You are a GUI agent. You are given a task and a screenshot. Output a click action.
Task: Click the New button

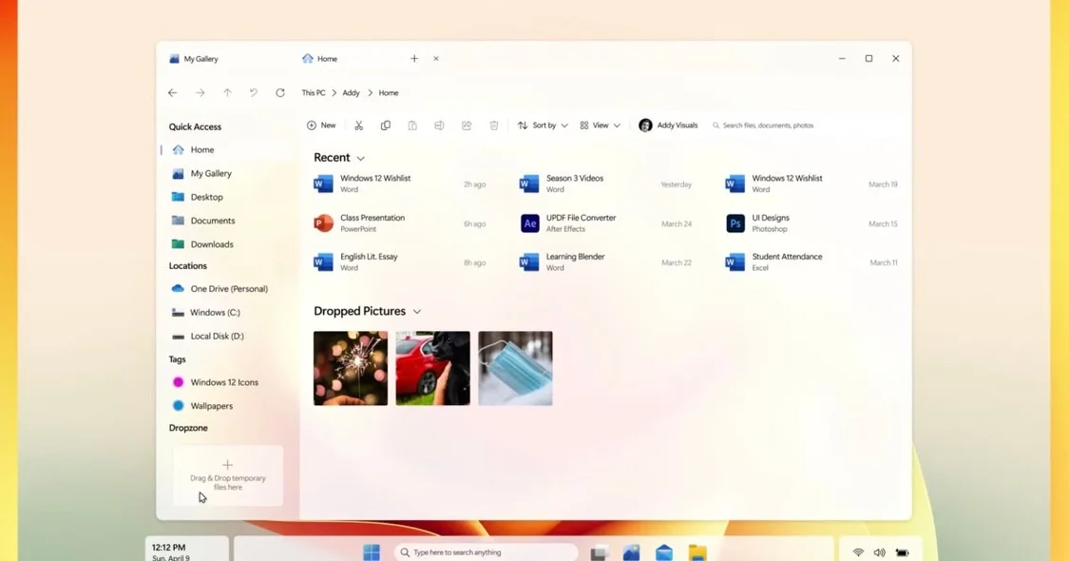tap(321, 126)
